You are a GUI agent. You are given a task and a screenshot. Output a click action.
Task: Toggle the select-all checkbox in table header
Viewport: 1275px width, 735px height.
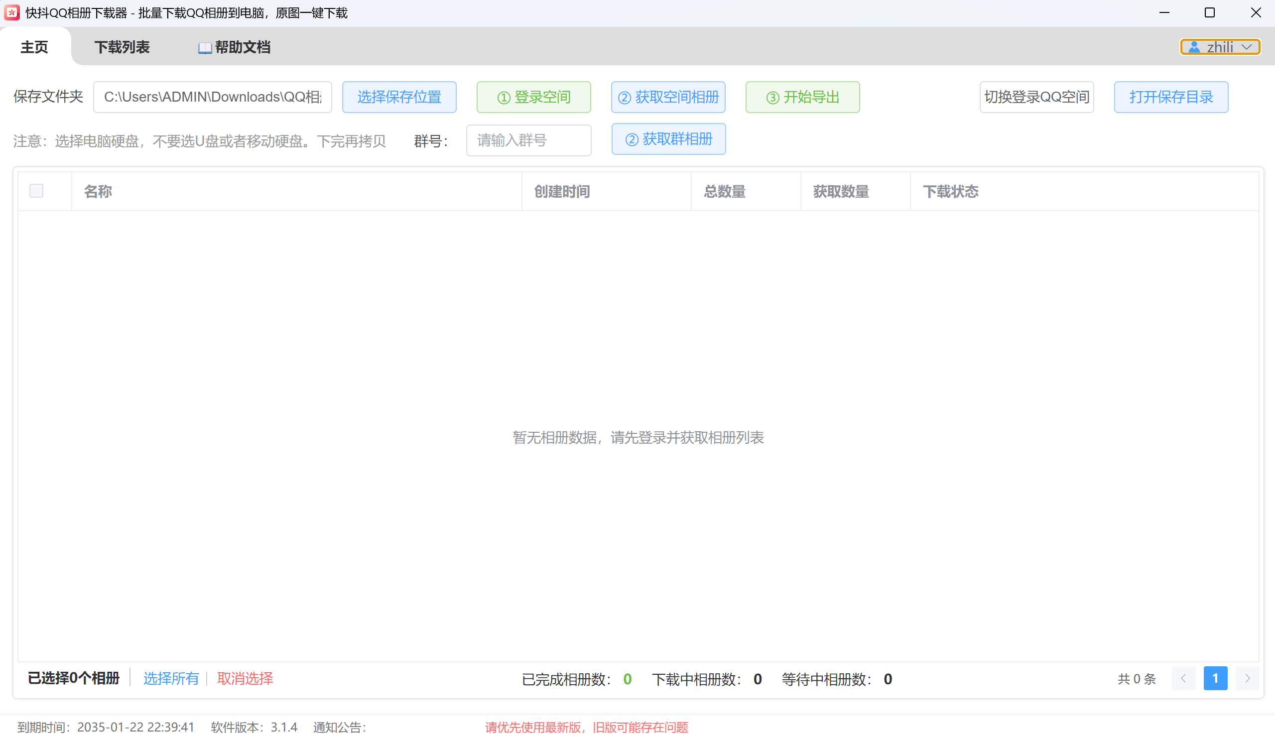(x=36, y=191)
